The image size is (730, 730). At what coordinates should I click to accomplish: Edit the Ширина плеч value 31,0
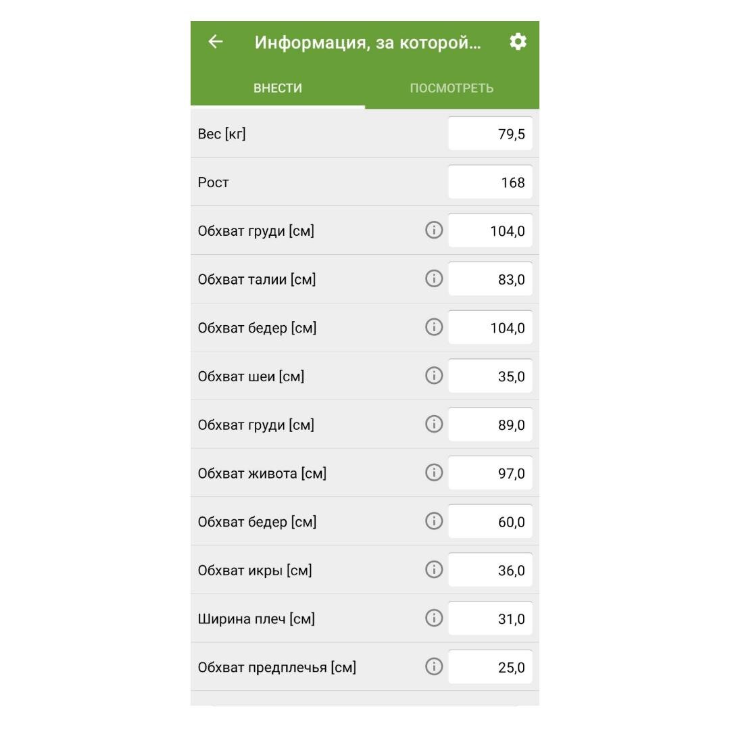(x=490, y=618)
